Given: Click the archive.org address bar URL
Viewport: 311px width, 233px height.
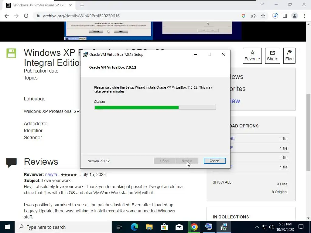Looking at the screenshot, I should point(81,16).
